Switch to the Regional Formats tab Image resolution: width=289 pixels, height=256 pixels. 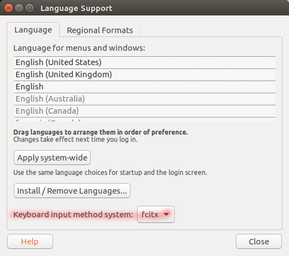tap(100, 30)
